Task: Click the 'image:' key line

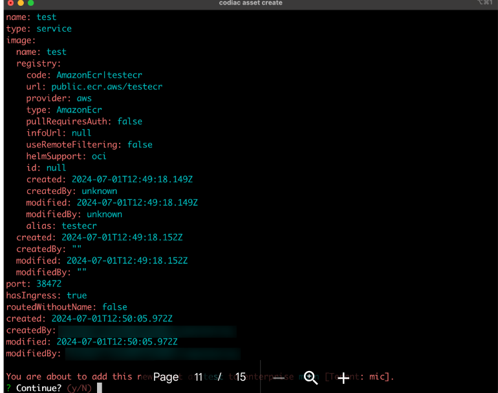Action: (21, 40)
